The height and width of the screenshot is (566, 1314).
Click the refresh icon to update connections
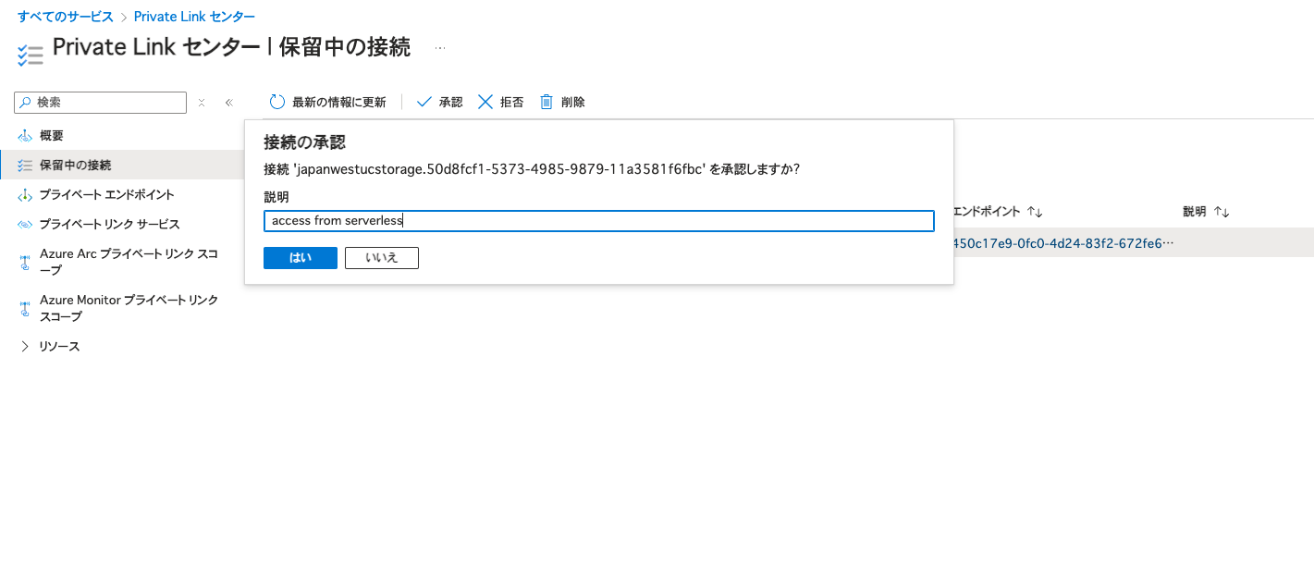tap(276, 102)
